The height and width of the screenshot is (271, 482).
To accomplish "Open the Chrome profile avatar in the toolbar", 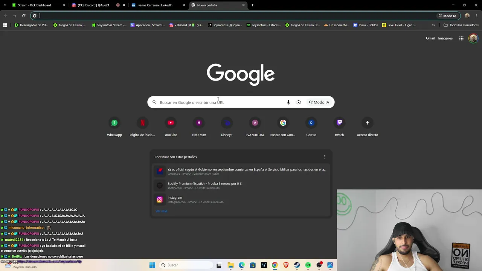I will (467, 16).
